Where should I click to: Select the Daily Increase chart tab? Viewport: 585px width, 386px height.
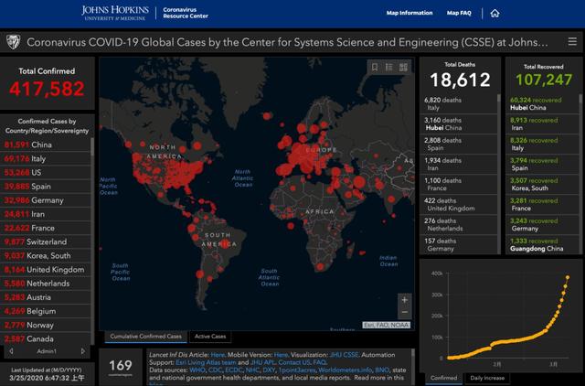tap(487, 378)
